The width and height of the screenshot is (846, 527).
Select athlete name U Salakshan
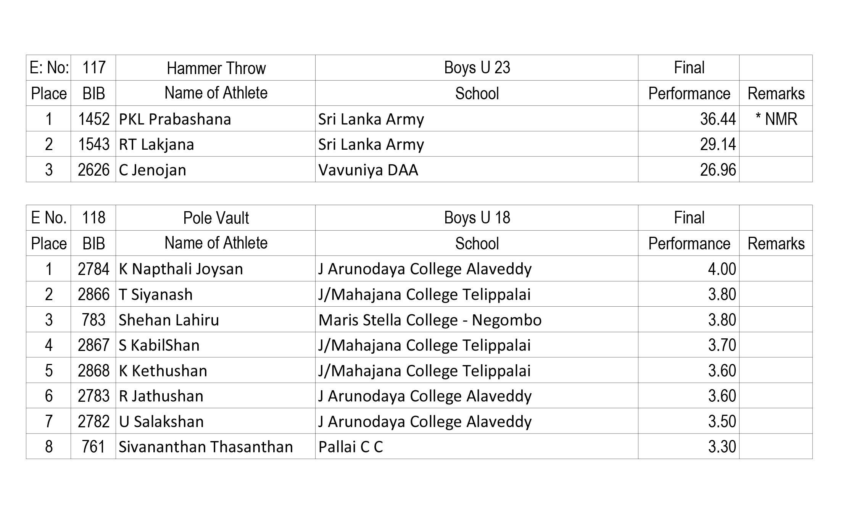click(x=161, y=422)
